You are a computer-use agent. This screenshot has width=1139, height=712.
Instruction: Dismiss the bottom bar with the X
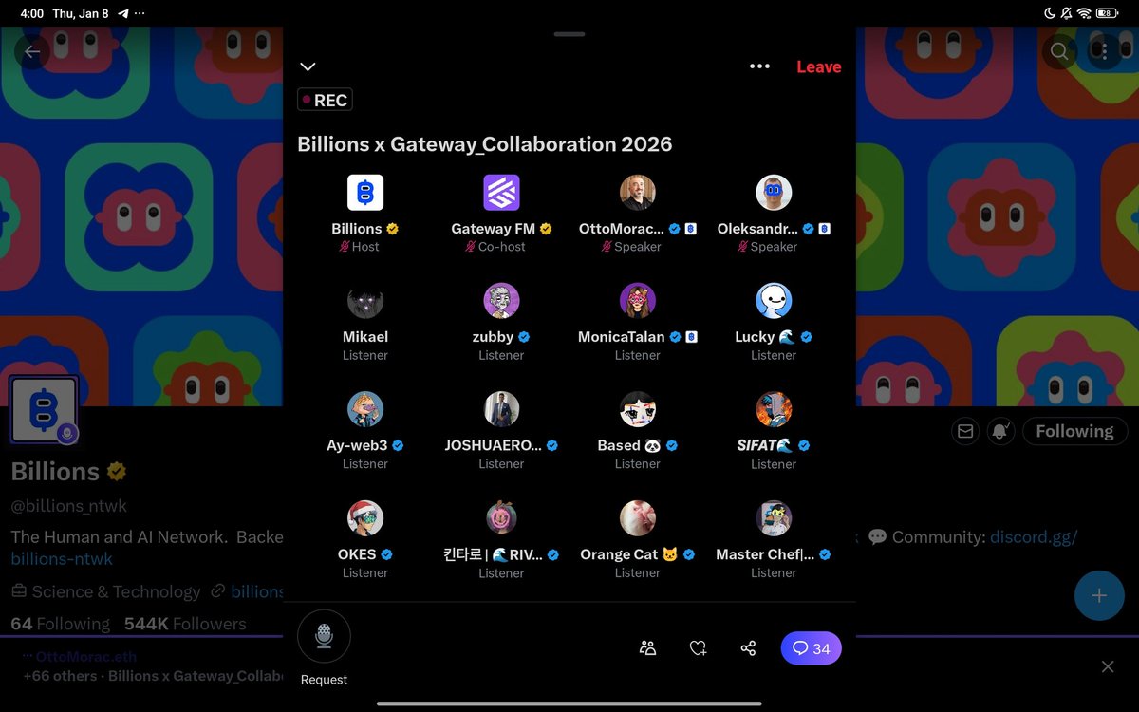point(1107,666)
